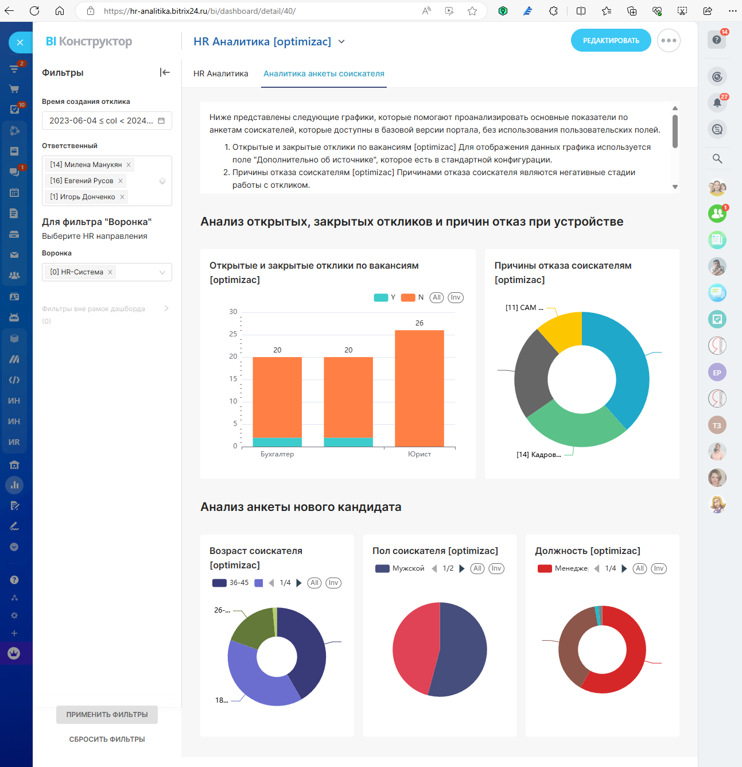Open the help question mark icon
Viewport: 742px width, 767px height.
[717, 40]
